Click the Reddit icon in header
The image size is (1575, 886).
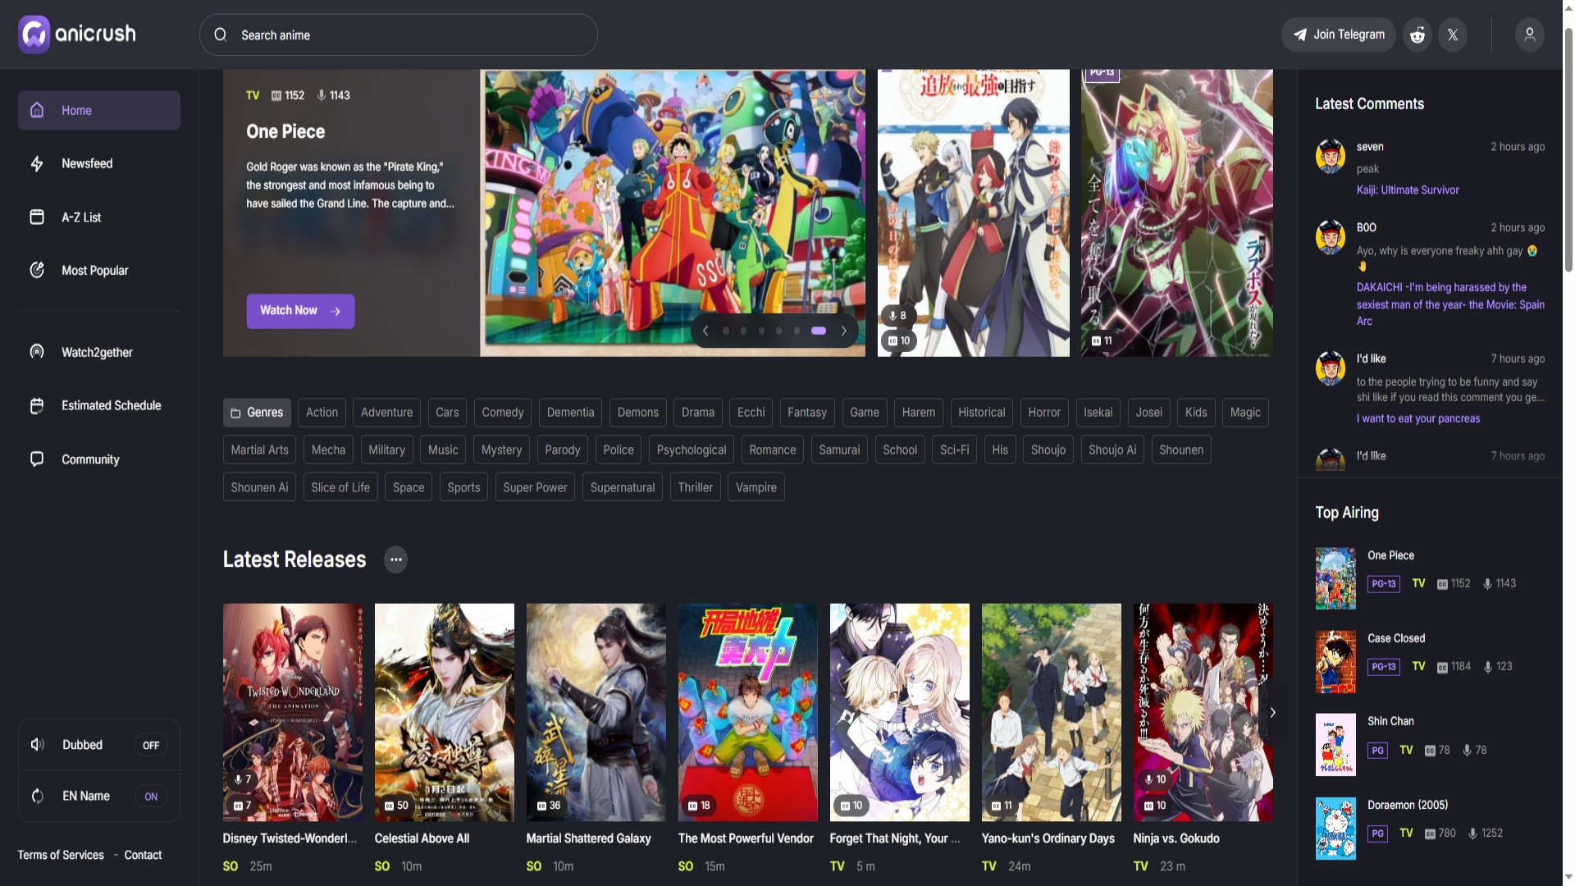tap(1417, 34)
